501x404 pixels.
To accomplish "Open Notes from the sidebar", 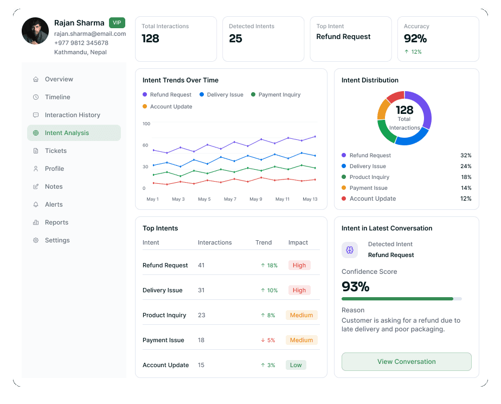I will point(74,187).
